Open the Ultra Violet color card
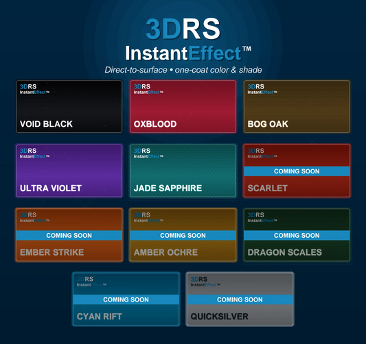The height and width of the screenshot is (344, 366). pos(69,171)
